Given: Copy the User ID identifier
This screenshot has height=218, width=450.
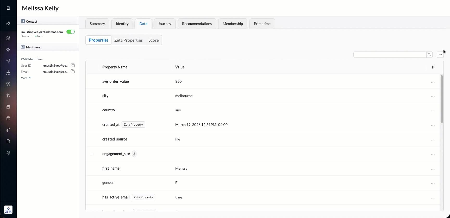Looking at the screenshot, I should [x=73, y=65].
